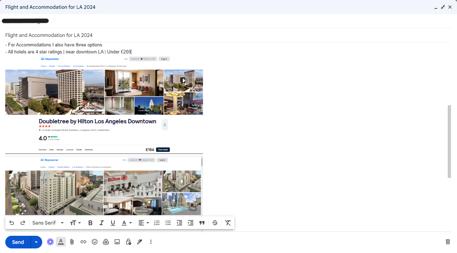Open the text color picker
457x253 pixels.
[126, 223]
